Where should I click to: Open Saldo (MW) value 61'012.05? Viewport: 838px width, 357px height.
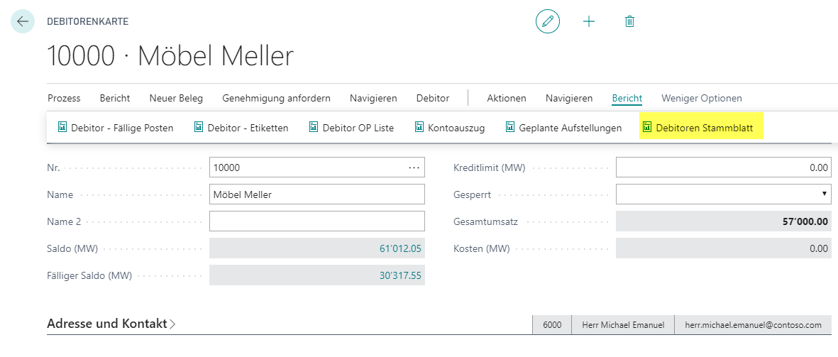[x=399, y=248]
